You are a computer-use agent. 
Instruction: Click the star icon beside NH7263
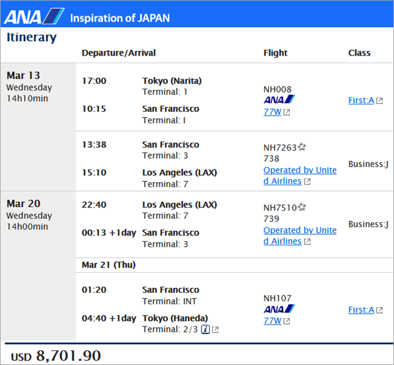coord(302,147)
